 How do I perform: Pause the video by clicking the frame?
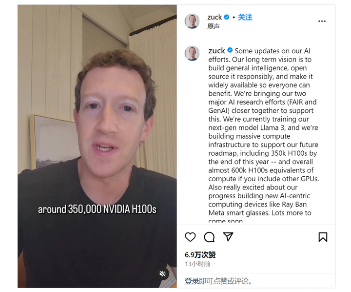97,146
